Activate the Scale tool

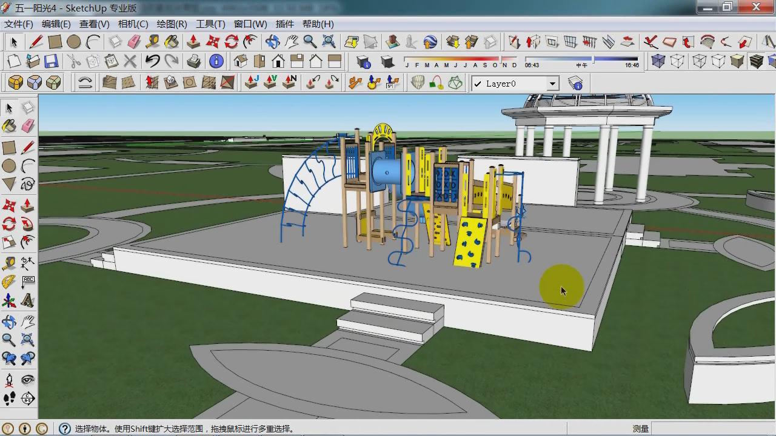coord(9,243)
